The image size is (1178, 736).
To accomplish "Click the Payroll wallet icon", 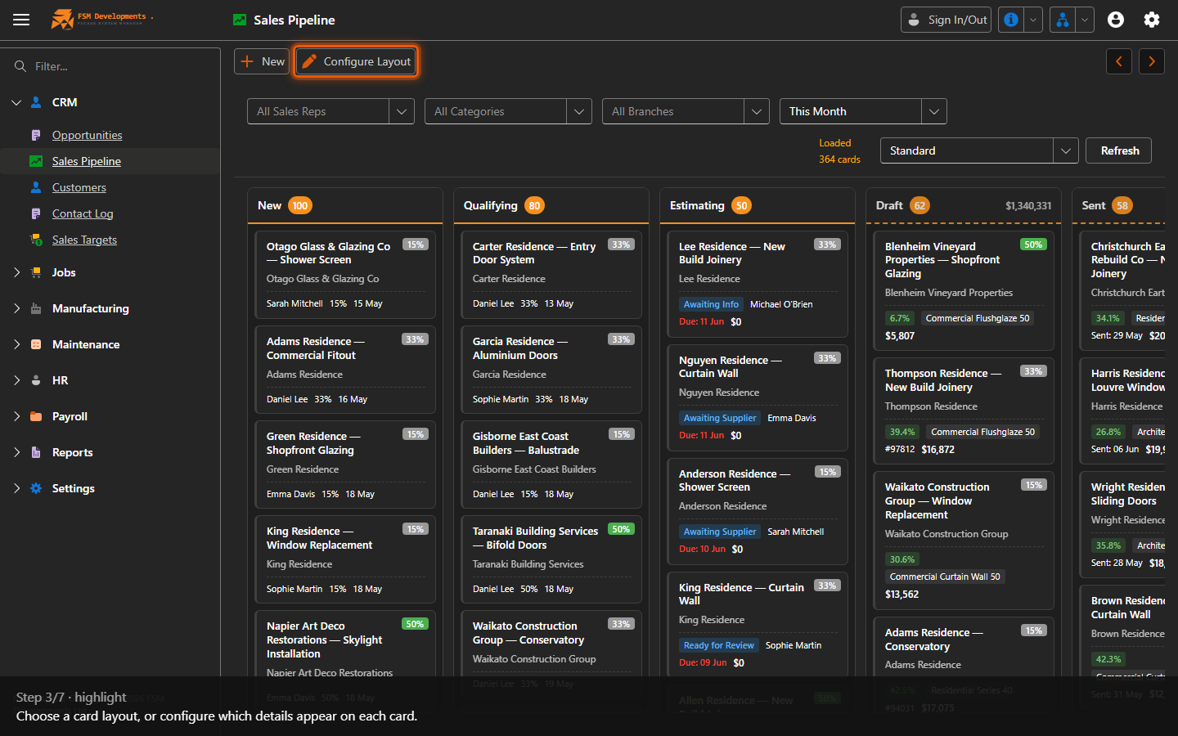I will click(36, 416).
